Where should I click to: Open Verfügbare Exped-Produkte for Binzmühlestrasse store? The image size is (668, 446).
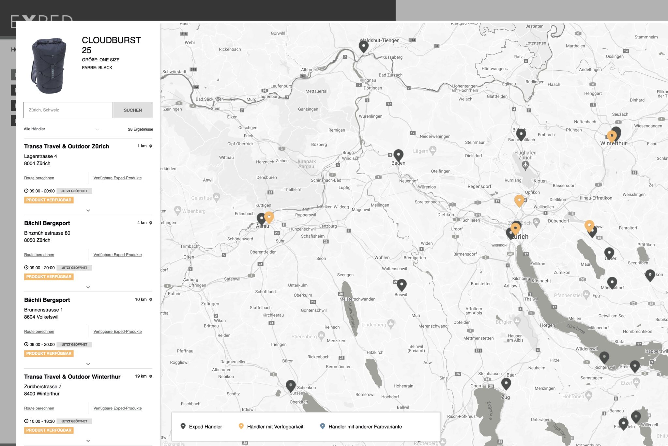coord(117,255)
